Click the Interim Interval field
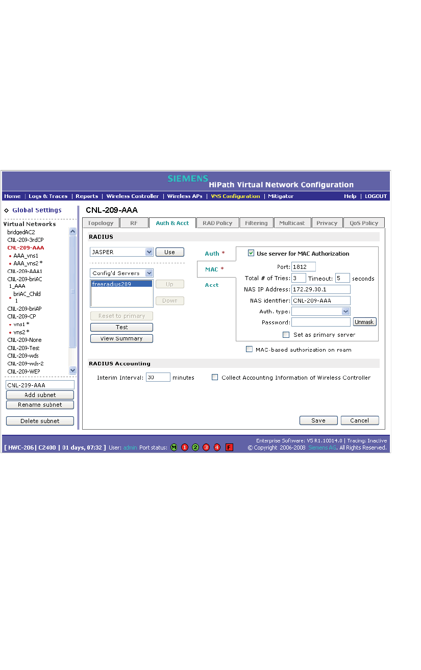This screenshot has height=670, width=421. 158,377
